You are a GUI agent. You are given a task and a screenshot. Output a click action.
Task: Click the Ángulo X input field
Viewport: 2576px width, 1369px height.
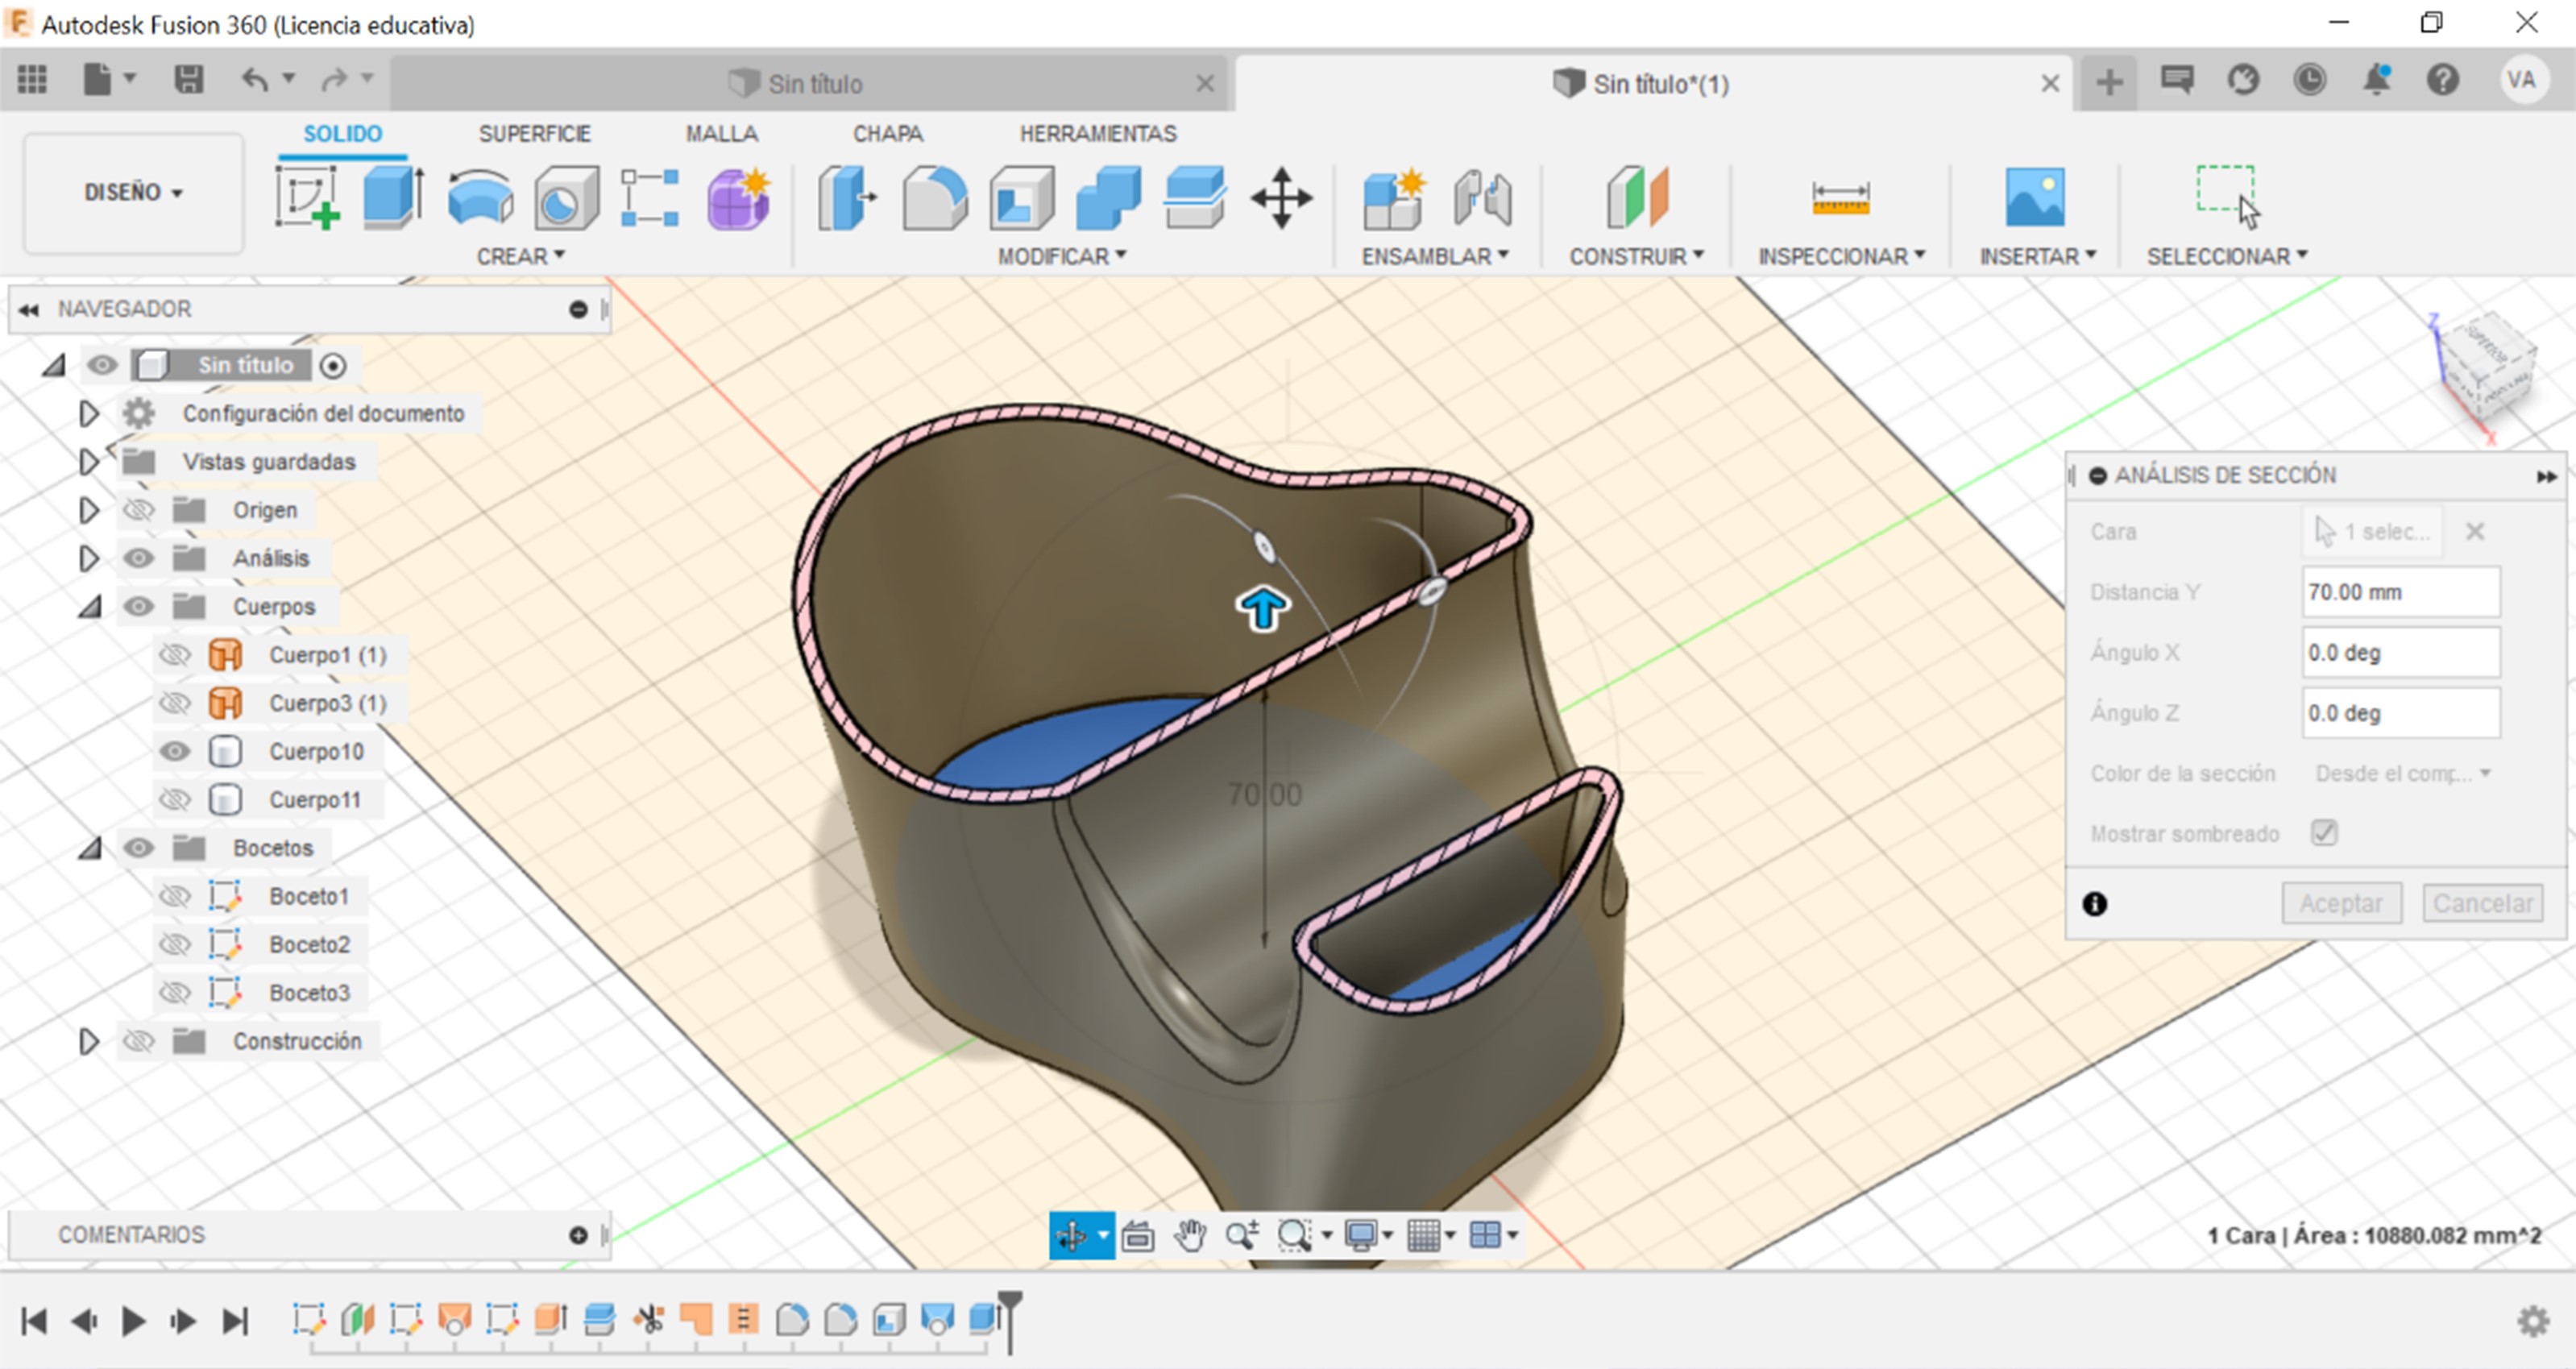pos(2401,652)
